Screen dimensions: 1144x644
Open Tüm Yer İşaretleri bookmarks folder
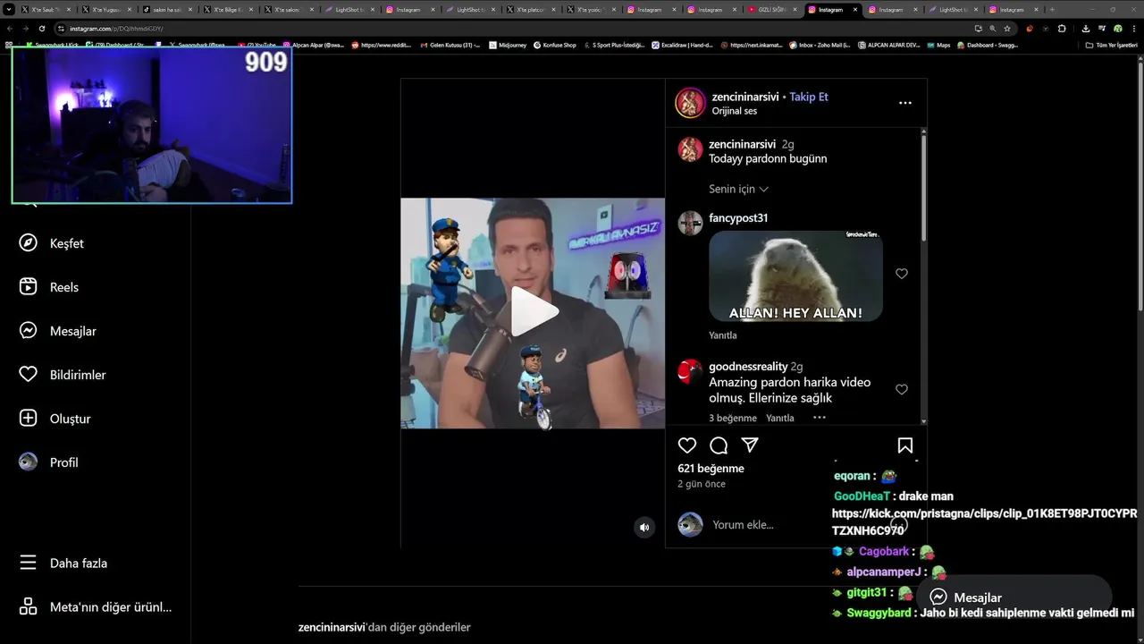(x=1110, y=45)
